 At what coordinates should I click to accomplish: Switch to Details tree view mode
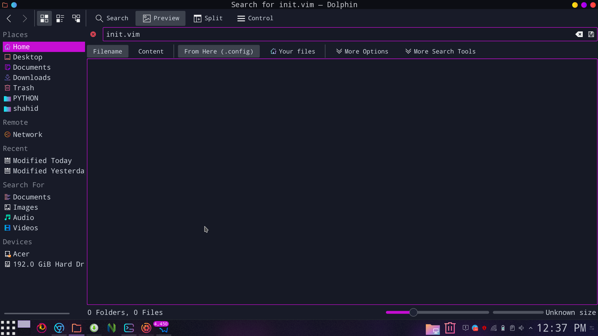coord(76,18)
